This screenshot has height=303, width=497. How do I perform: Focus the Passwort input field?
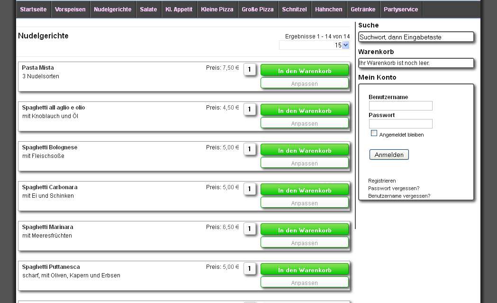[400, 124]
